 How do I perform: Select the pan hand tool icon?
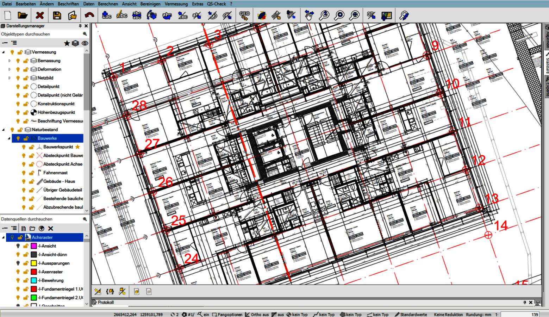coord(309,15)
